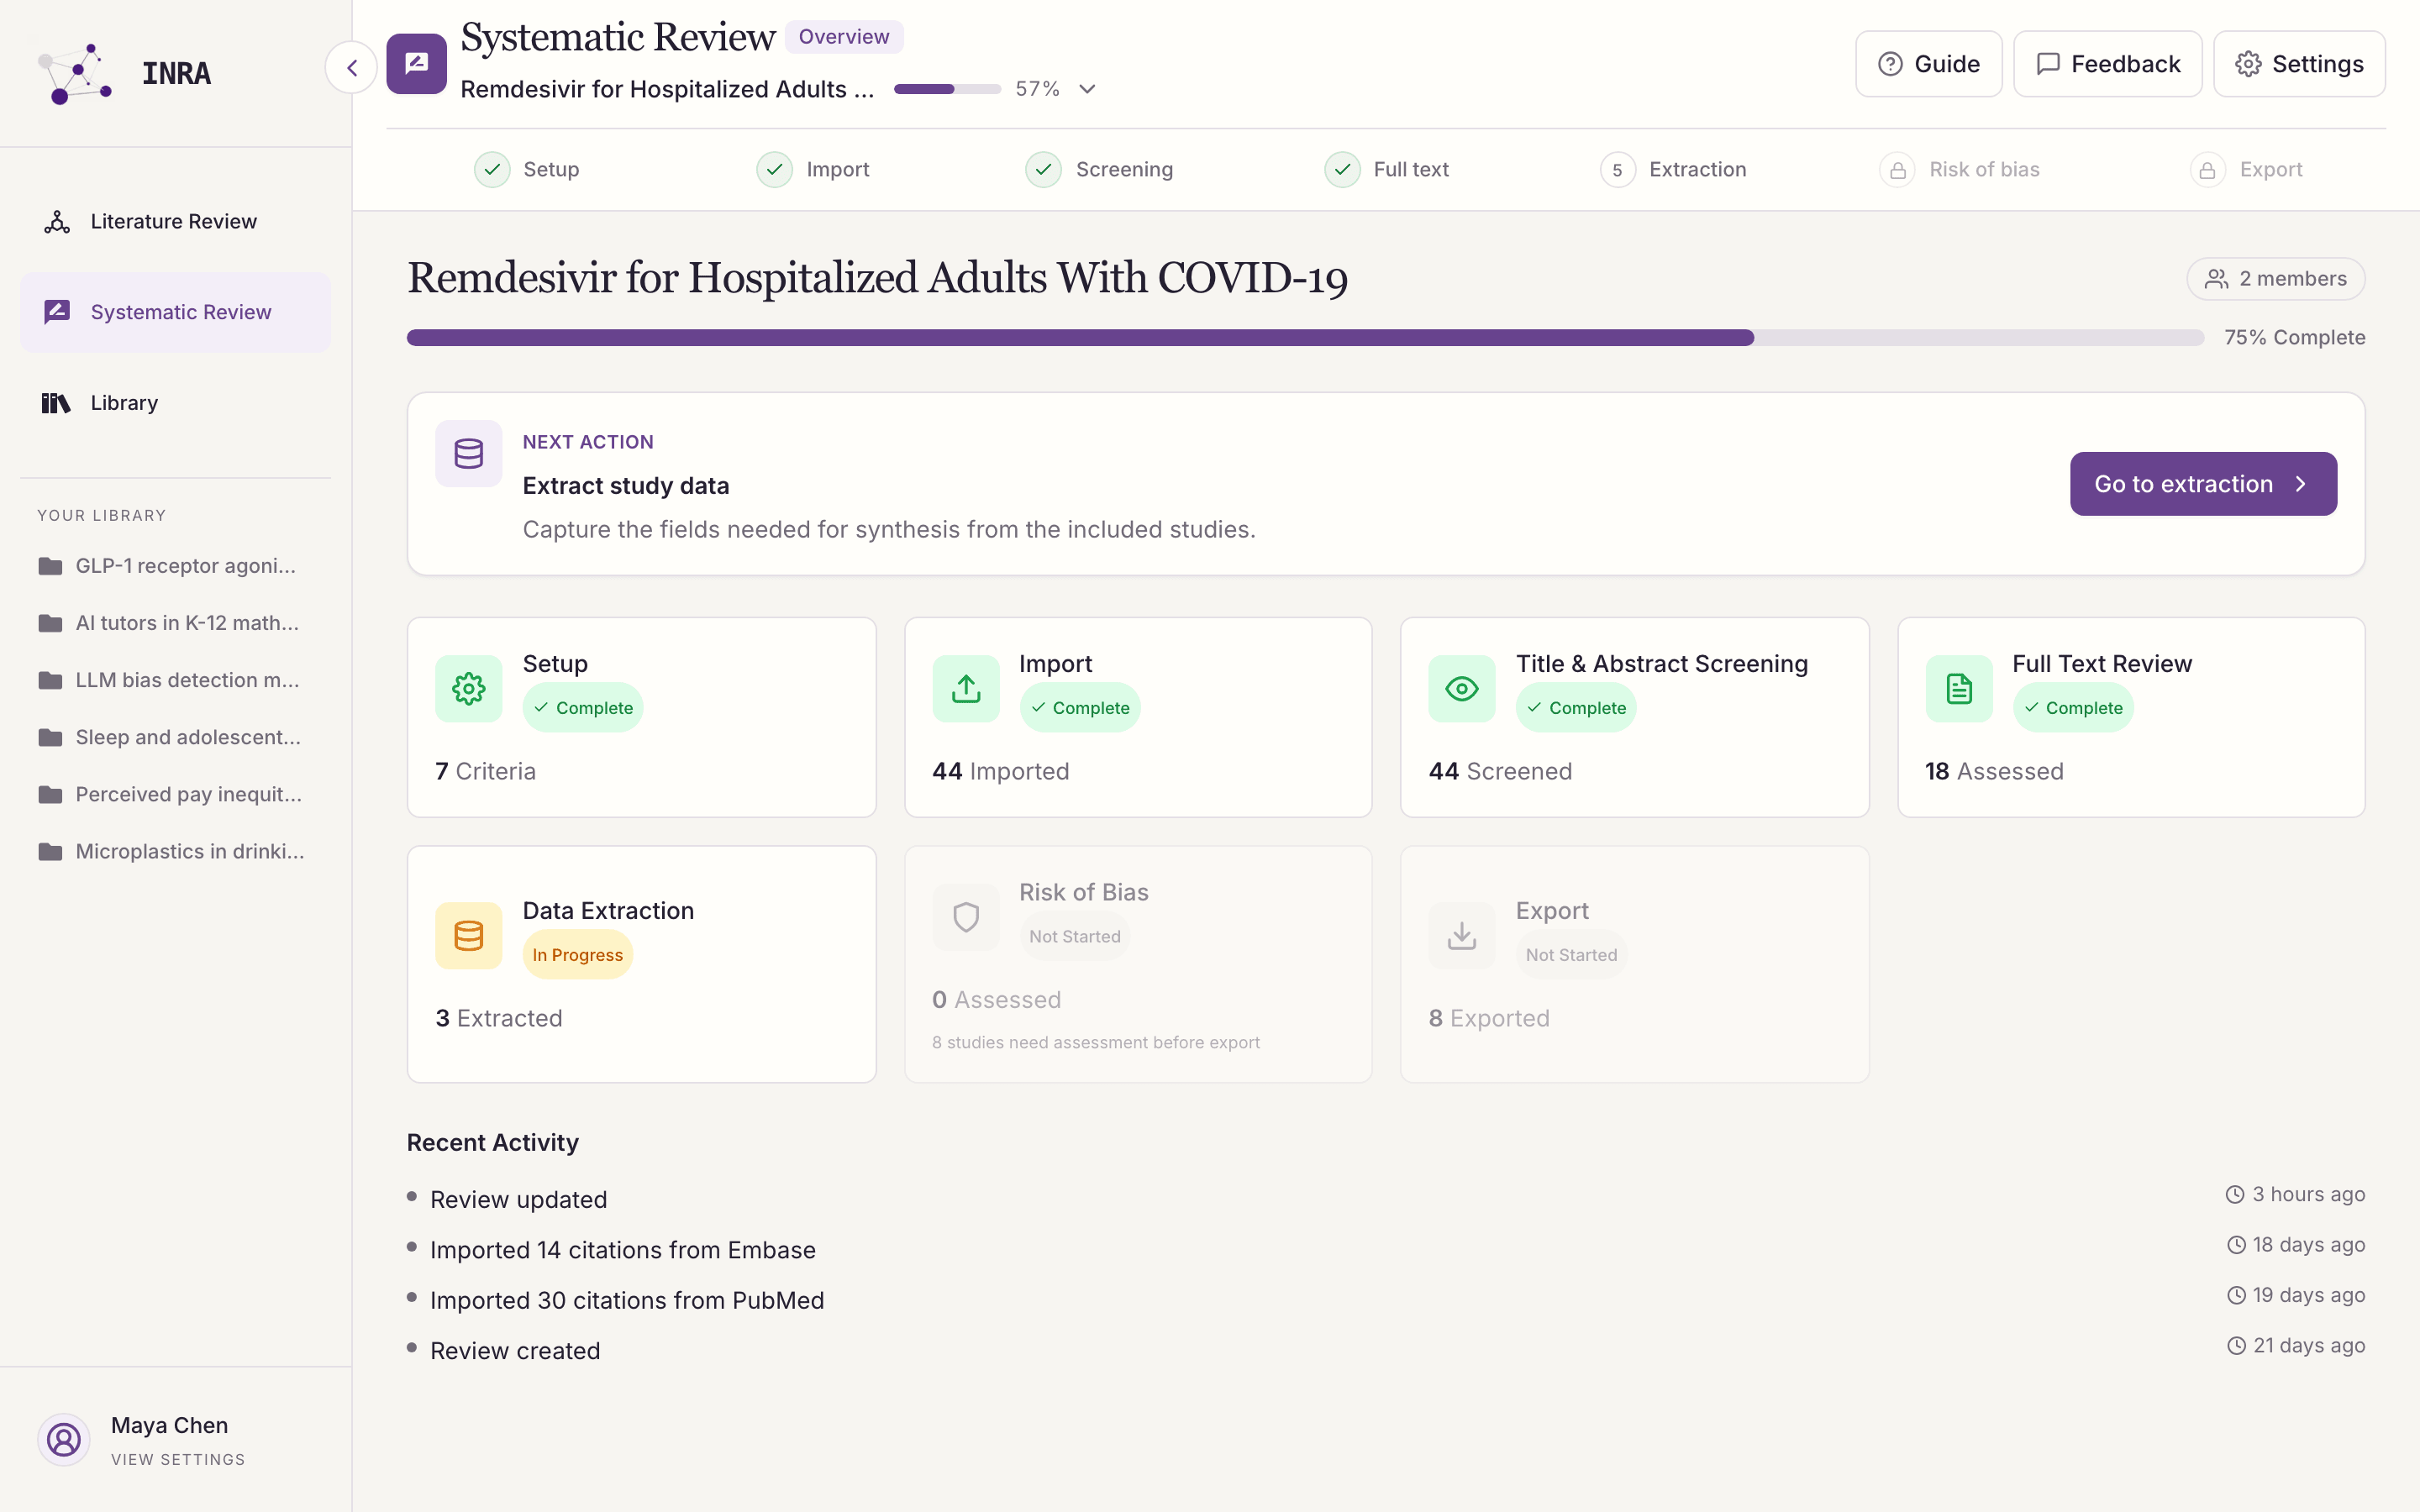Go to the Setup step tab
This screenshot has width=2420, height=1512.
click(527, 170)
